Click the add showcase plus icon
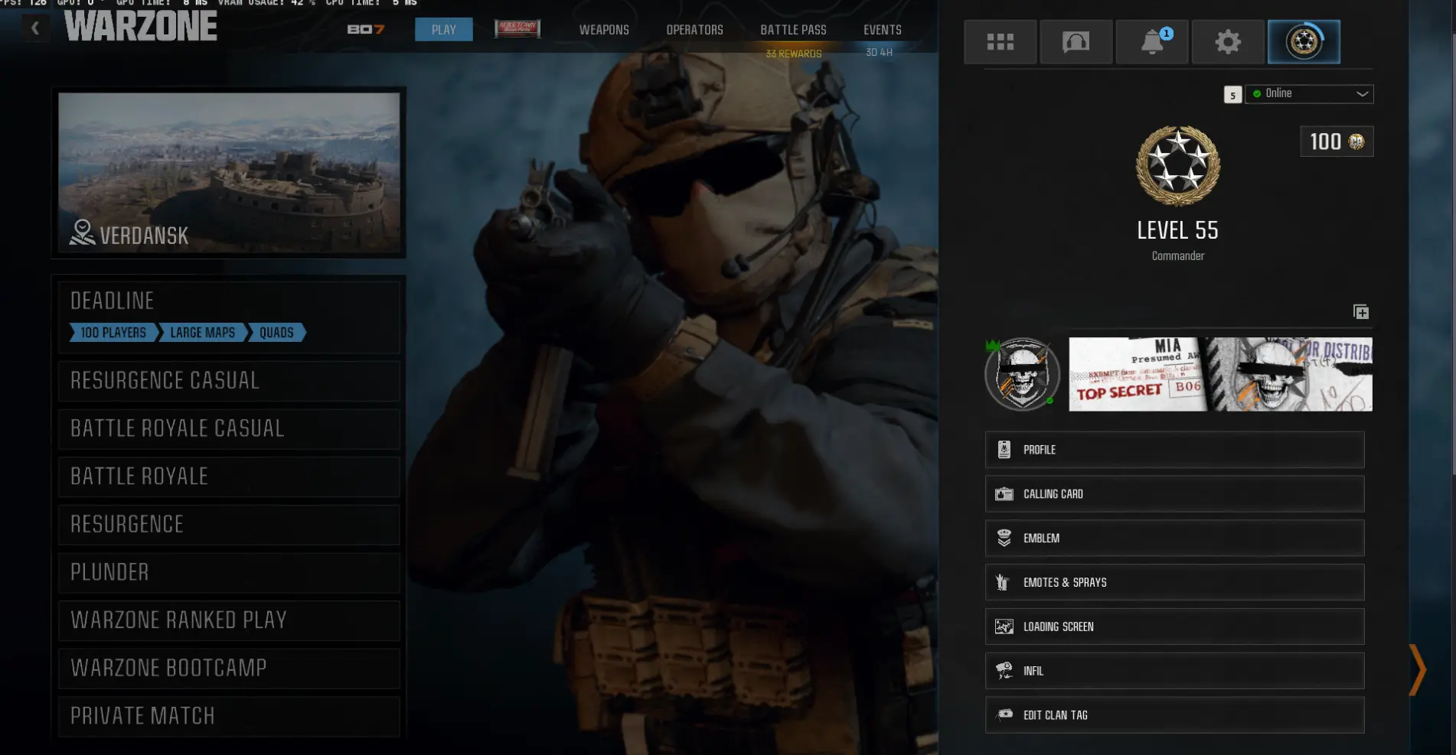 pyautogui.click(x=1360, y=312)
